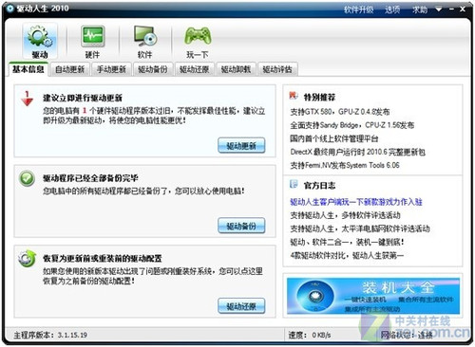The image size is (475, 347).
Task: Switch to the 基本信息 tab
Action: click(x=28, y=69)
